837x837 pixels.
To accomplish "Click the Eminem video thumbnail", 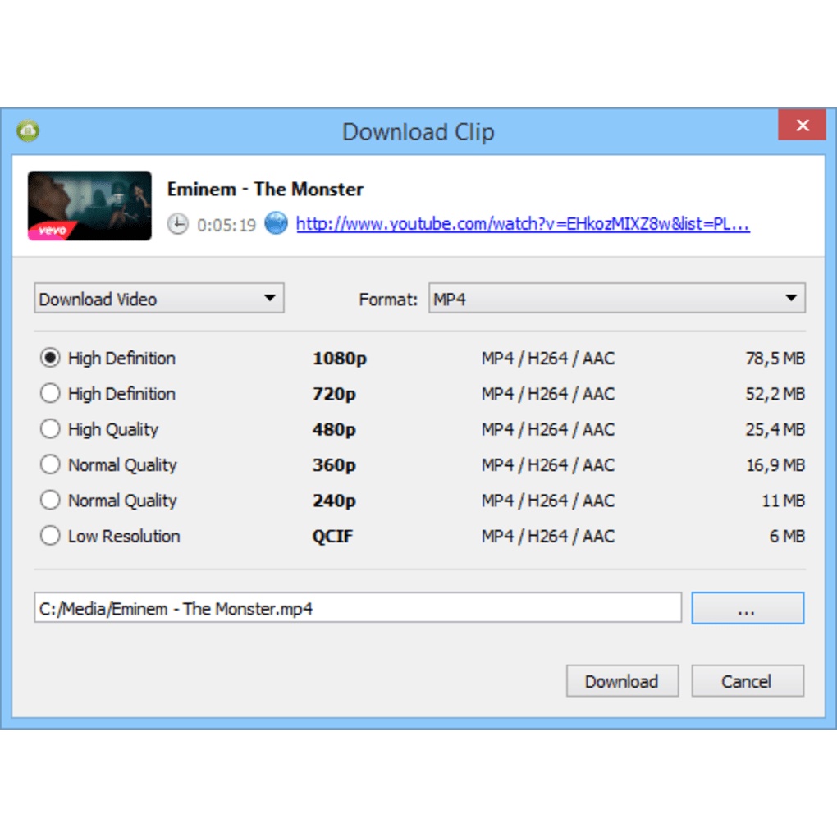I will 89,205.
